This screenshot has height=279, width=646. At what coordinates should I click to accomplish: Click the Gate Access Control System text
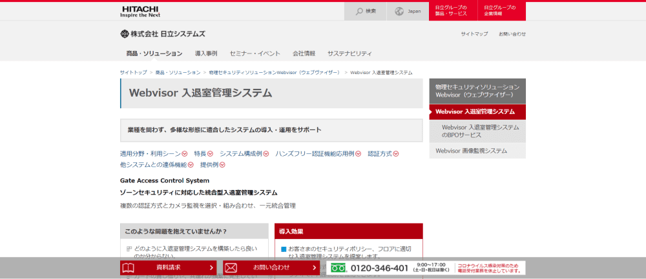[x=165, y=180]
